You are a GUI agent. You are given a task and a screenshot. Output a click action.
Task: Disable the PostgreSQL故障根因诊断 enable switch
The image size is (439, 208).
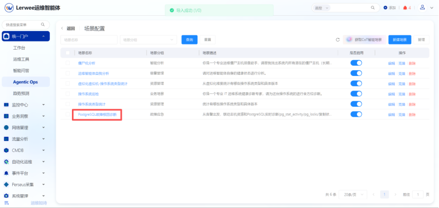356,114
